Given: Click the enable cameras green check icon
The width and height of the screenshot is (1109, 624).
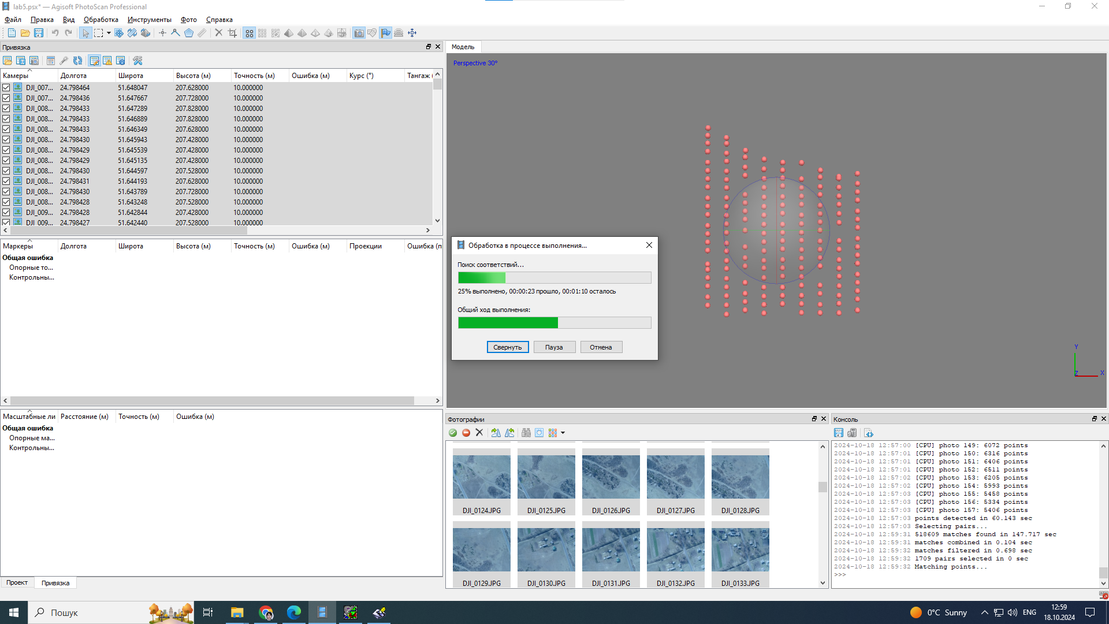Looking at the screenshot, I should point(453,433).
